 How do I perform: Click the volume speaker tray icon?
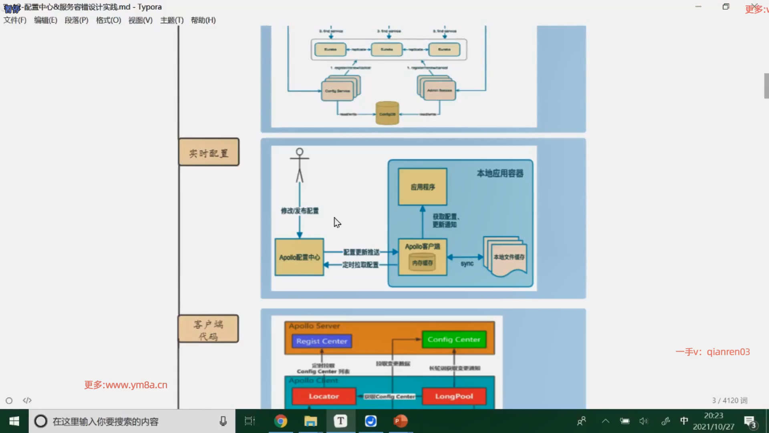(x=643, y=421)
